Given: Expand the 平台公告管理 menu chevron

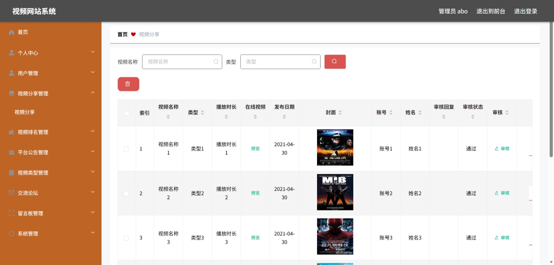Looking at the screenshot, I should coord(93,151).
